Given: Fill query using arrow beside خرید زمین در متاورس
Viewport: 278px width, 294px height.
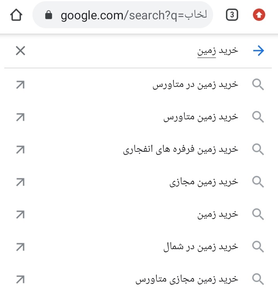Looking at the screenshot, I should 20,85.
